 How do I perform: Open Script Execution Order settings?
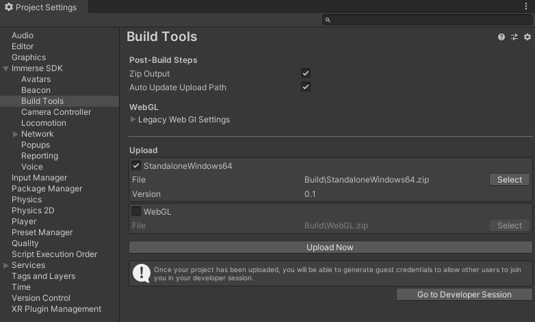[54, 254]
